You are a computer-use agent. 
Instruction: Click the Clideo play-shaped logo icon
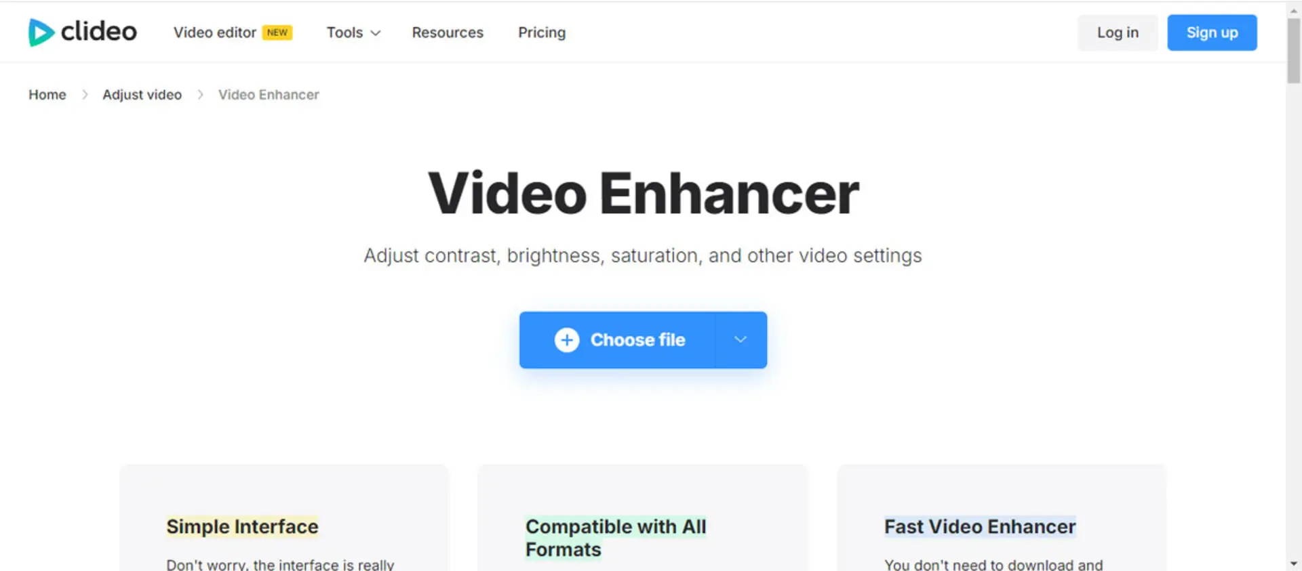[x=41, y=33]
